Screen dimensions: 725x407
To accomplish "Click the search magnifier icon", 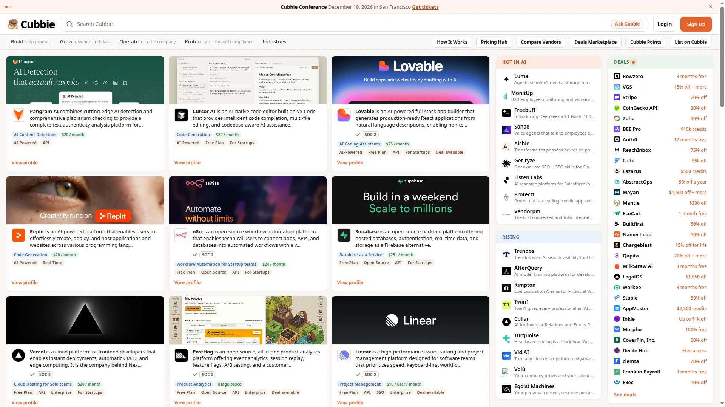I will point(69,24).
